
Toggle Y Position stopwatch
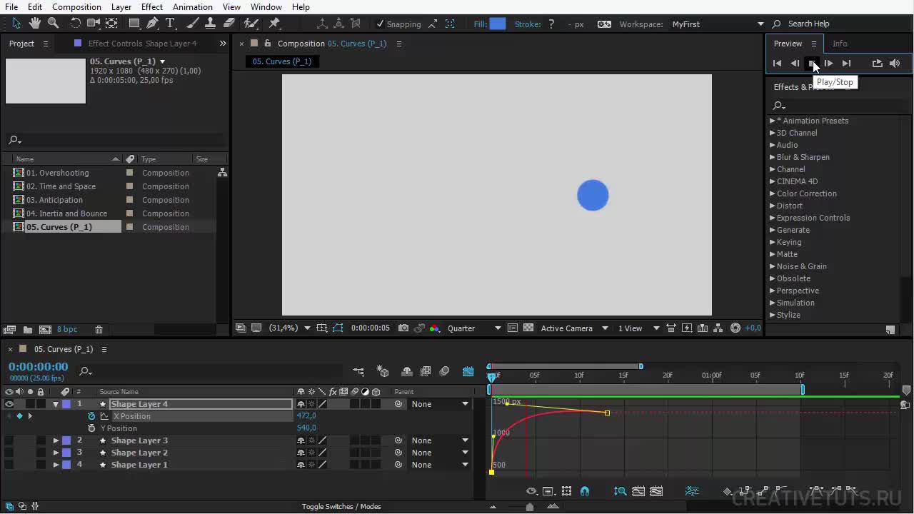[x=91, y=428]
